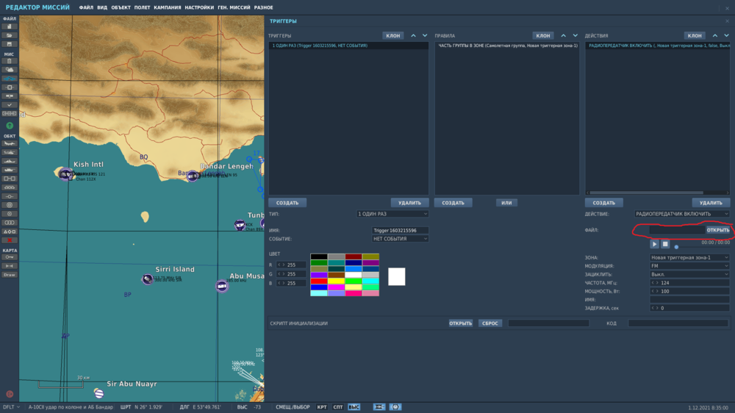This screenshot has height=413, width=735.
Task: Click the red X icon in left sidebar
Action: [x=10, y=240]
